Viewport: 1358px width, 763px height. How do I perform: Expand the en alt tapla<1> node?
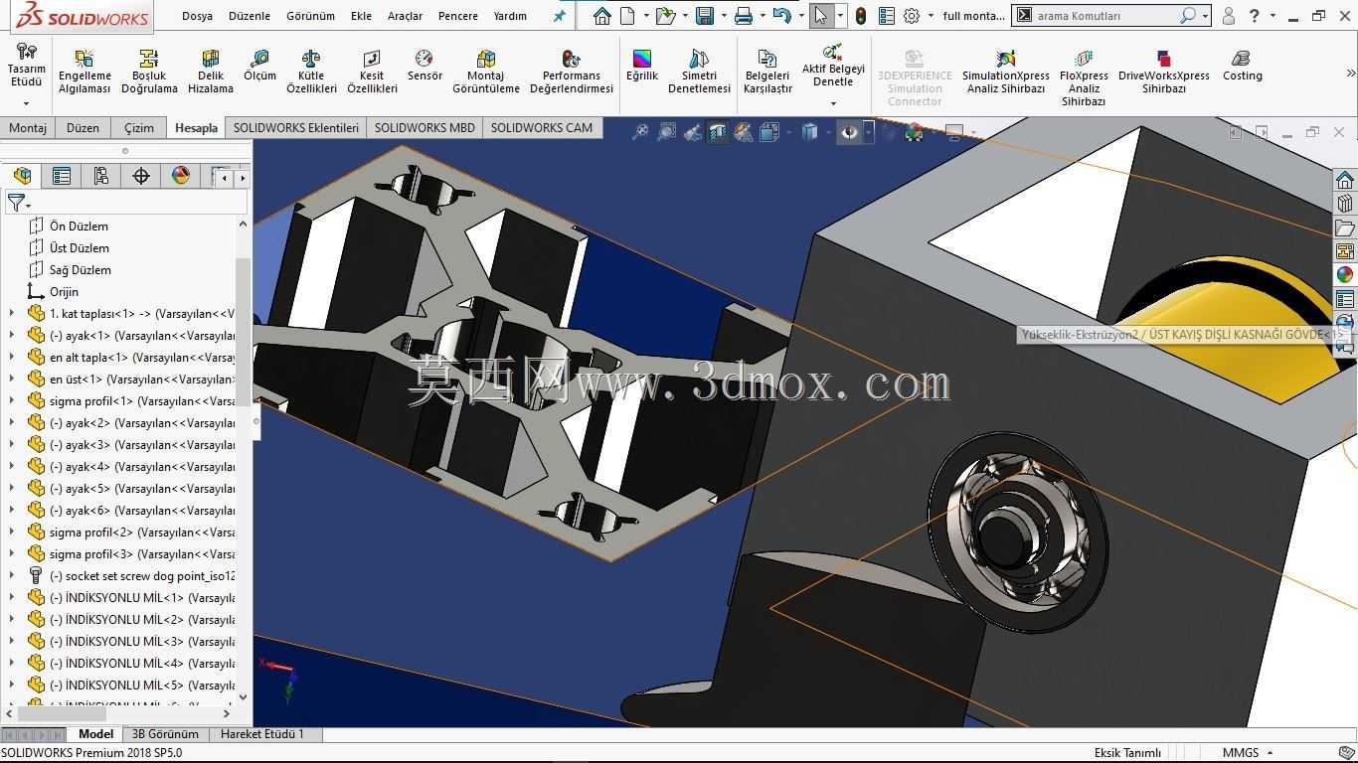[12, 357]
